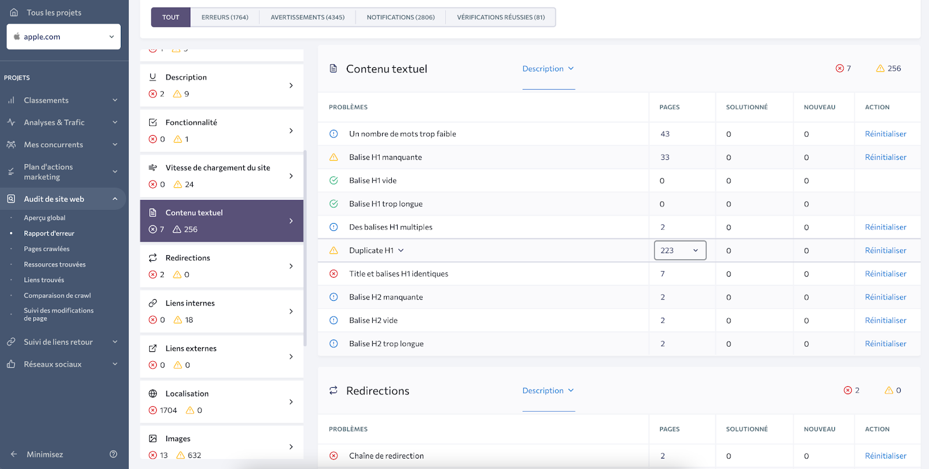This screenshot has width=929, height=469.
Task: Switch to VÉRIFICATIONS RÉUSSIES (81) tab
Action: click(x=501, y=17)
